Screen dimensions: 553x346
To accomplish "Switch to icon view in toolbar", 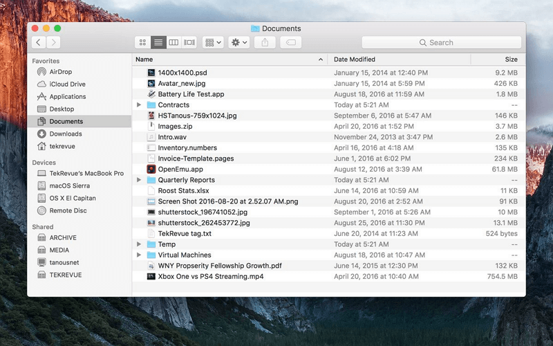I will [142, 42].
